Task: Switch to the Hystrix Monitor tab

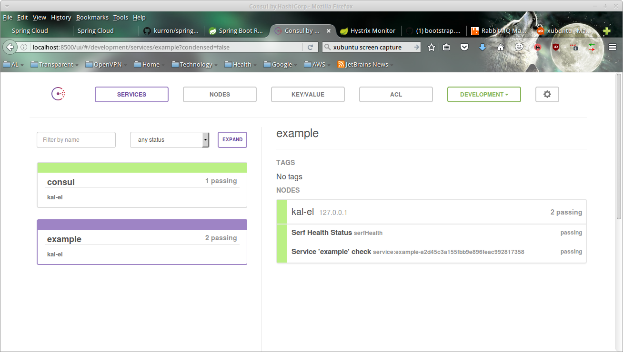Action: pyautogui.click(x=368, y=31)
